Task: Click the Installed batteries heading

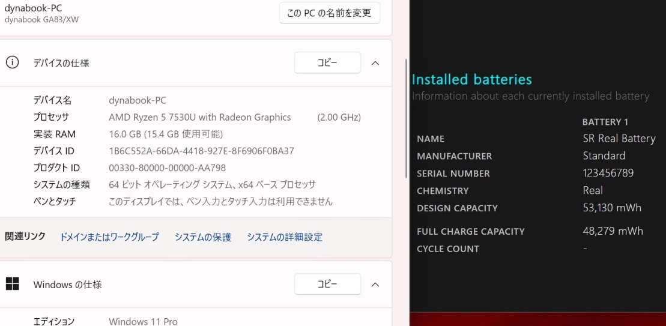Action: point(472,79)
